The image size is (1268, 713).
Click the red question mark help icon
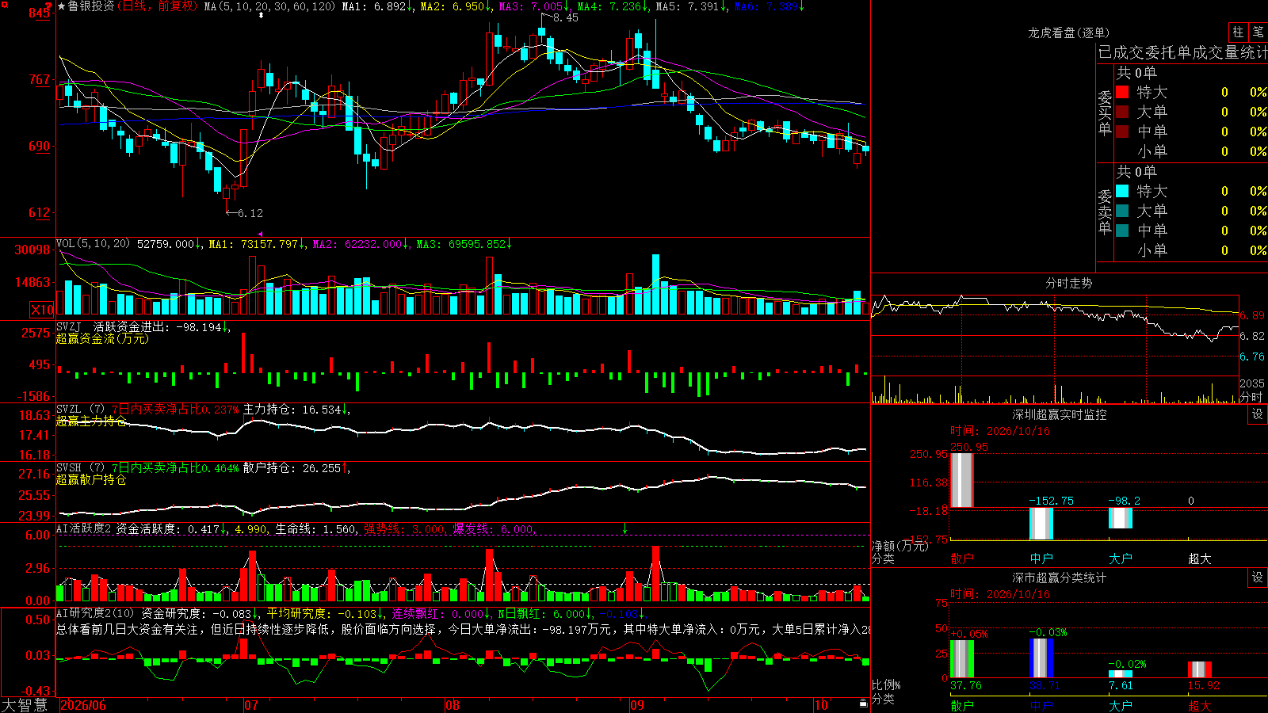[48, 6]
